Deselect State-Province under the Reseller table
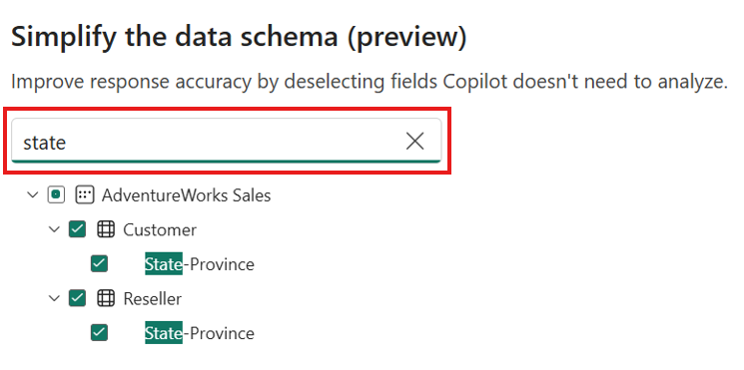Screen dimensions: 744x370 coord(99,332)
